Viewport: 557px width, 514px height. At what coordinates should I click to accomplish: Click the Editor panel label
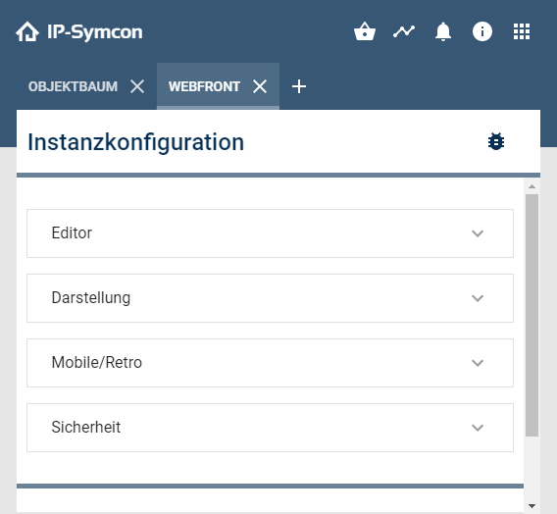[x=72, y=233]
